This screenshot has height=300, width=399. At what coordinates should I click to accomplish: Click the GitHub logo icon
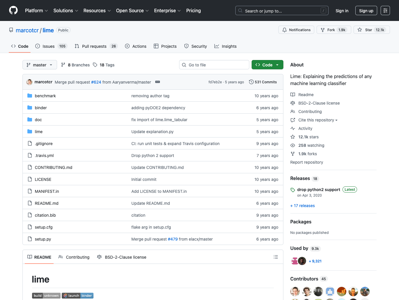(x=13, y=10)
